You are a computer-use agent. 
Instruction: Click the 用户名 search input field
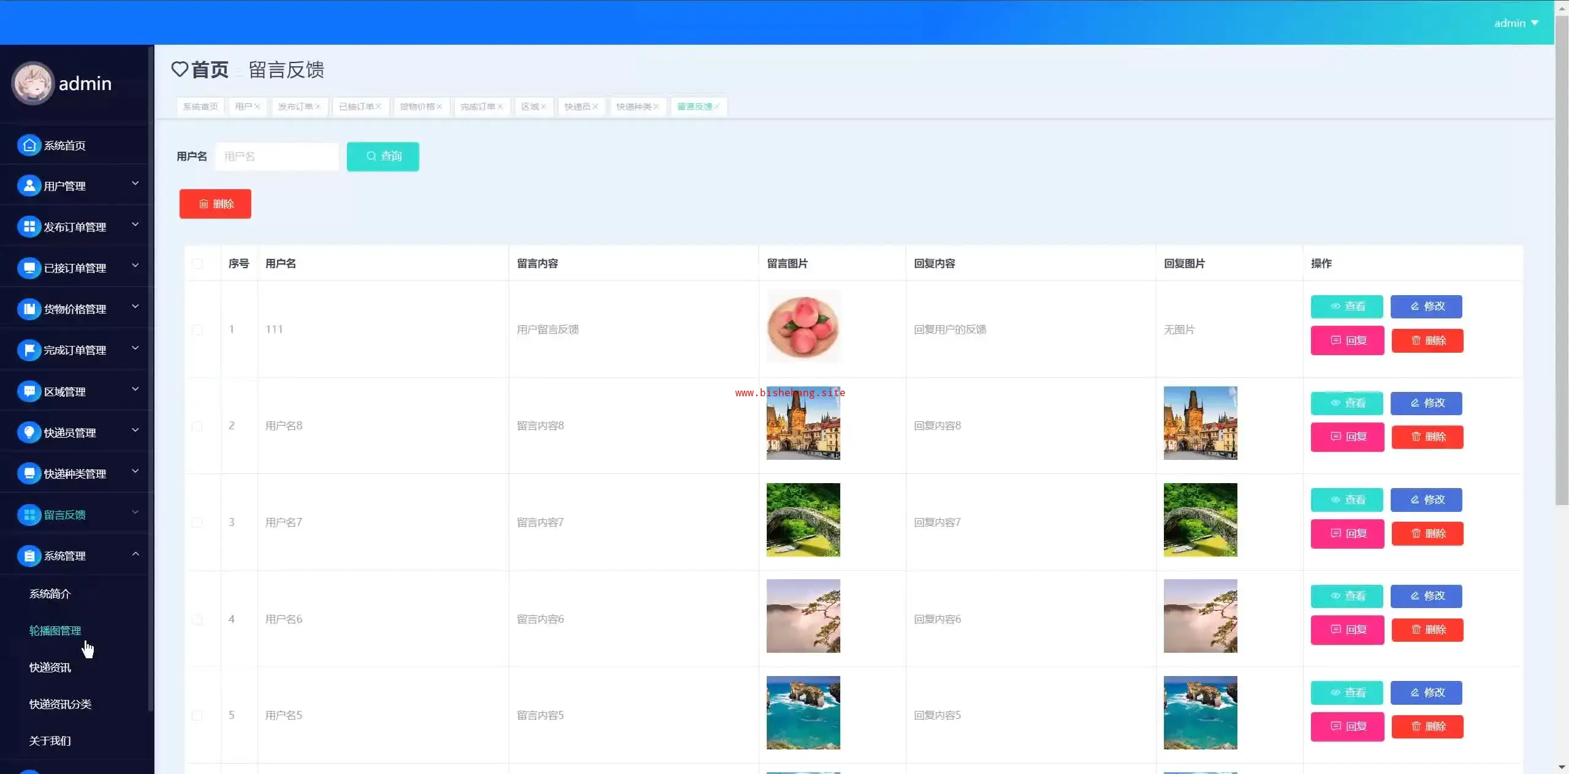pos(277,156)
